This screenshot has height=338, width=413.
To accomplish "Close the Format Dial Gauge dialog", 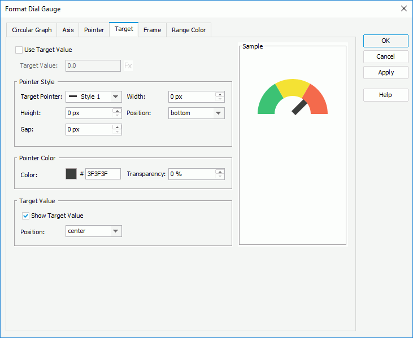I will coord(403,8).
